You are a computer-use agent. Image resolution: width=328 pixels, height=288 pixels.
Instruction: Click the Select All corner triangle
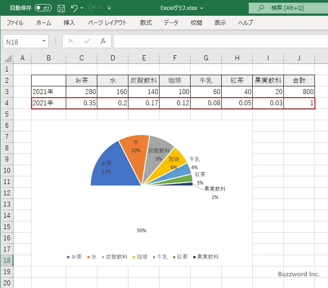pyautogui.click(x=8, y=58)
